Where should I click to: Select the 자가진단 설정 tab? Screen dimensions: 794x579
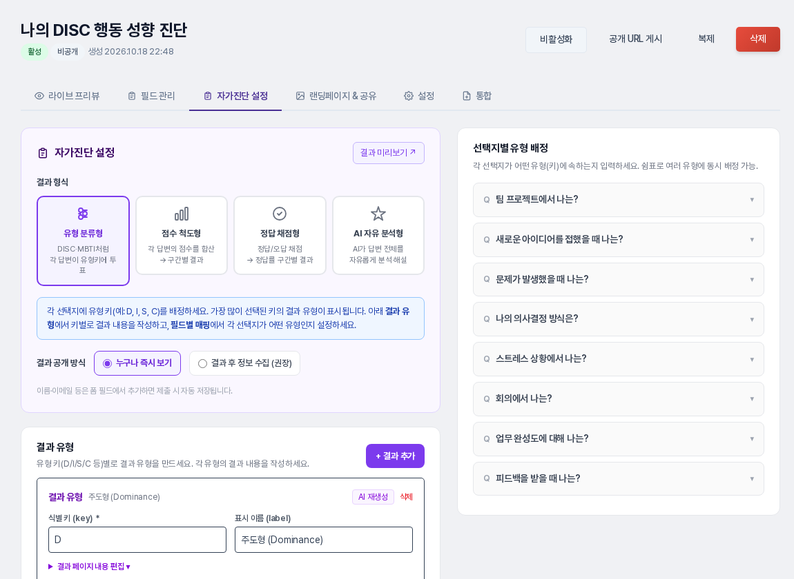235,96
